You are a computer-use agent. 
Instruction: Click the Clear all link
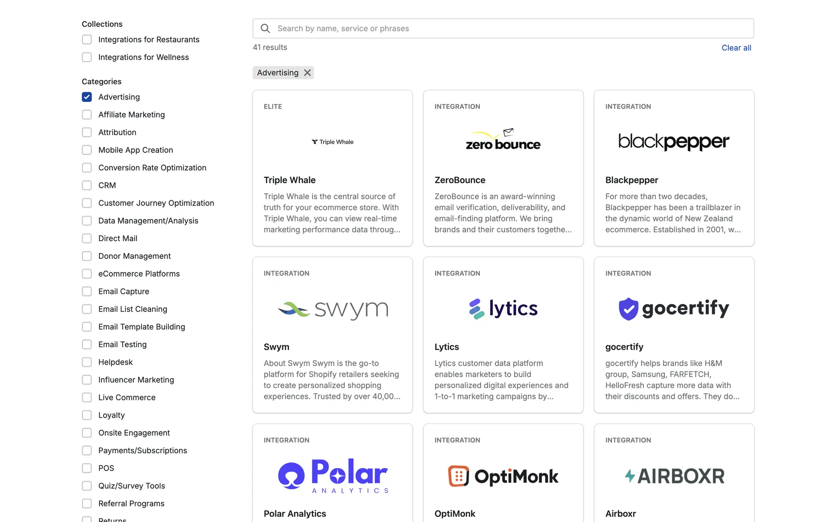[736, 48]
